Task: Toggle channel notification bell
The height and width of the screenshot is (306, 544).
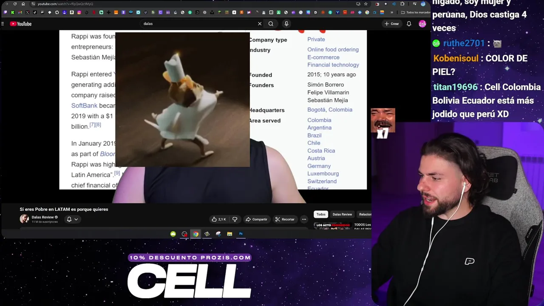Action: [69, 219]
